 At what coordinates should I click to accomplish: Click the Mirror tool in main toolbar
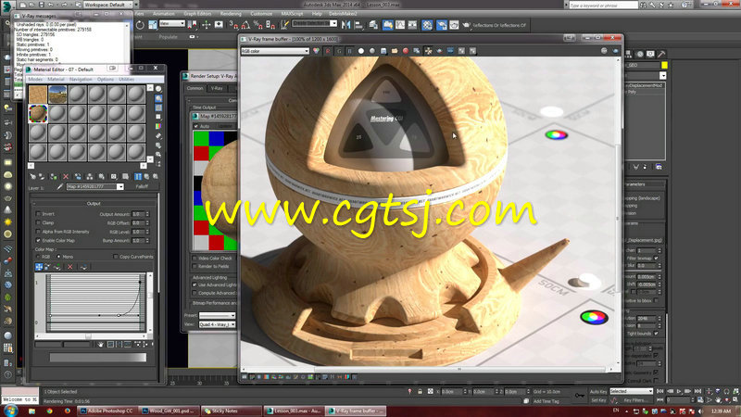[x=345, y=25]
